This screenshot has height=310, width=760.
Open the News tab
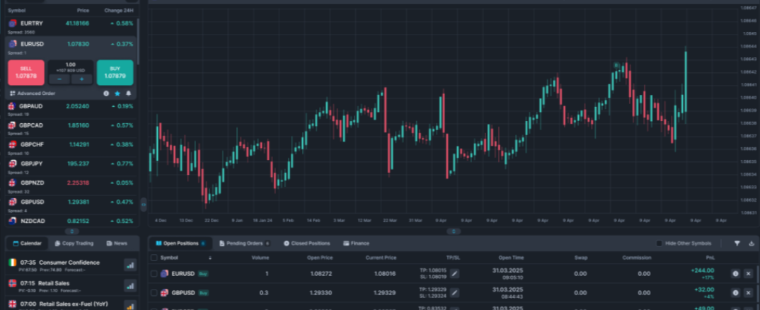[117, 243]
